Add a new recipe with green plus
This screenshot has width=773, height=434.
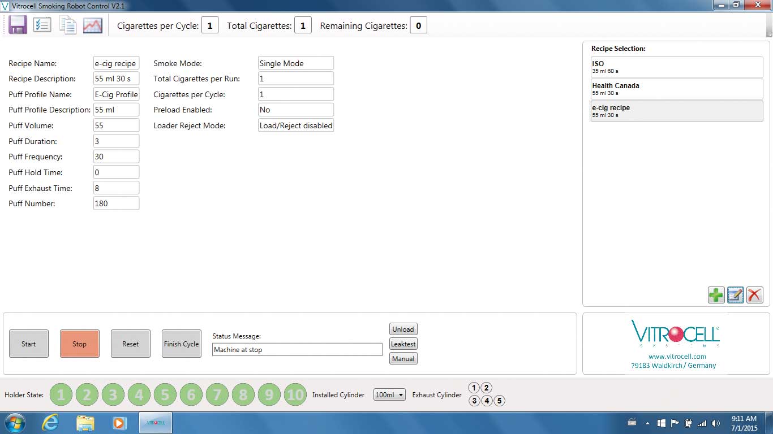pyautogui.click(x=716, y=295)
